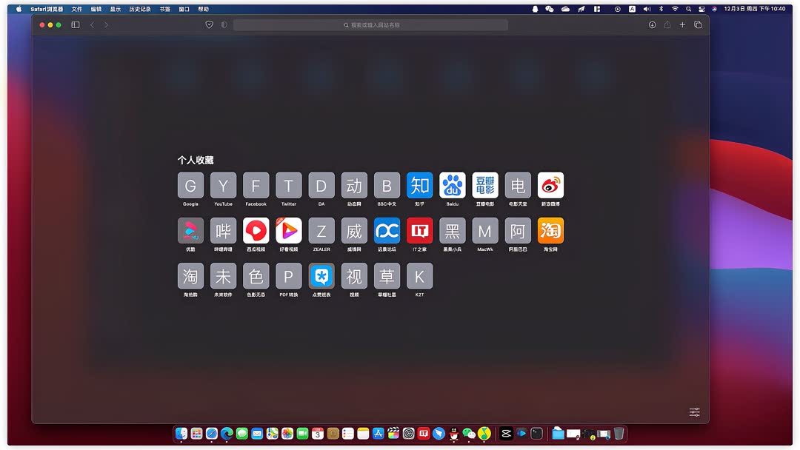Click the Wi-Fi icon in the menu bar
The image size is (800, 450).
676,9
